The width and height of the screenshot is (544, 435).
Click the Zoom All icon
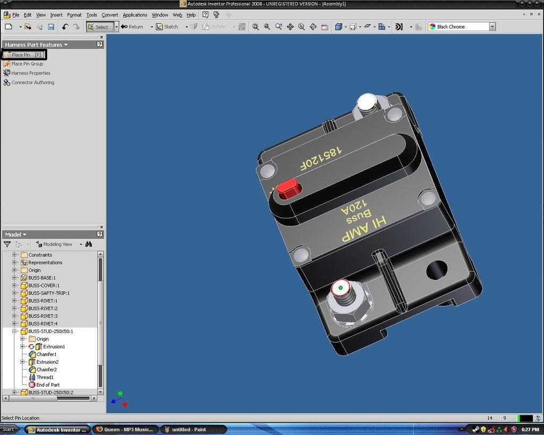256,27
